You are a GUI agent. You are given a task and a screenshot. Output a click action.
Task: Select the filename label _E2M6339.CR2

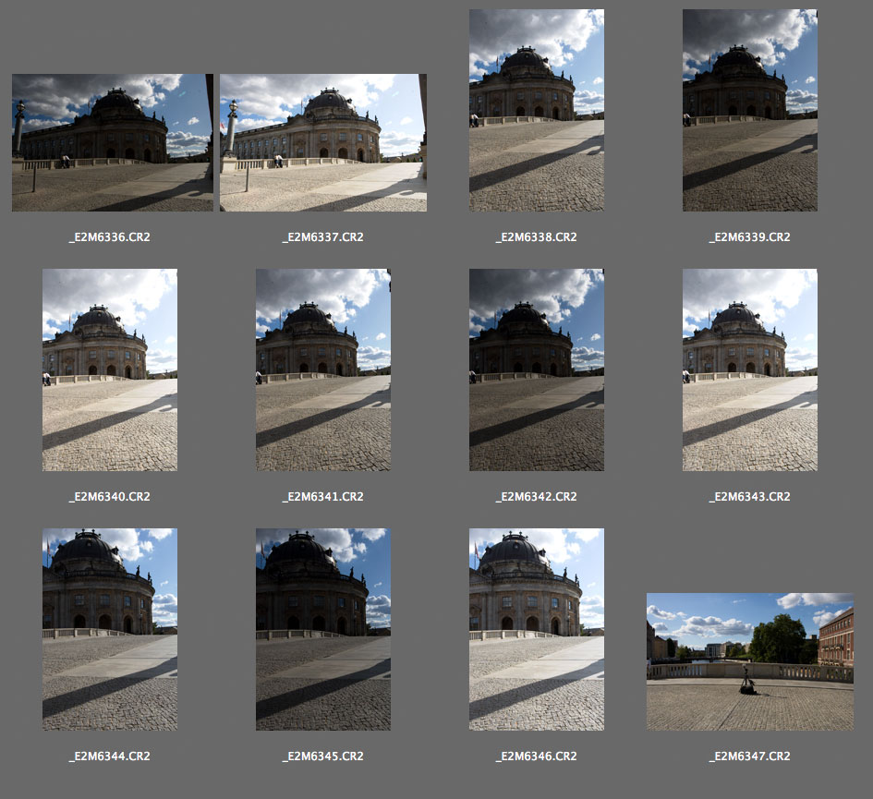pyautogui.click(x=750, y=237)
